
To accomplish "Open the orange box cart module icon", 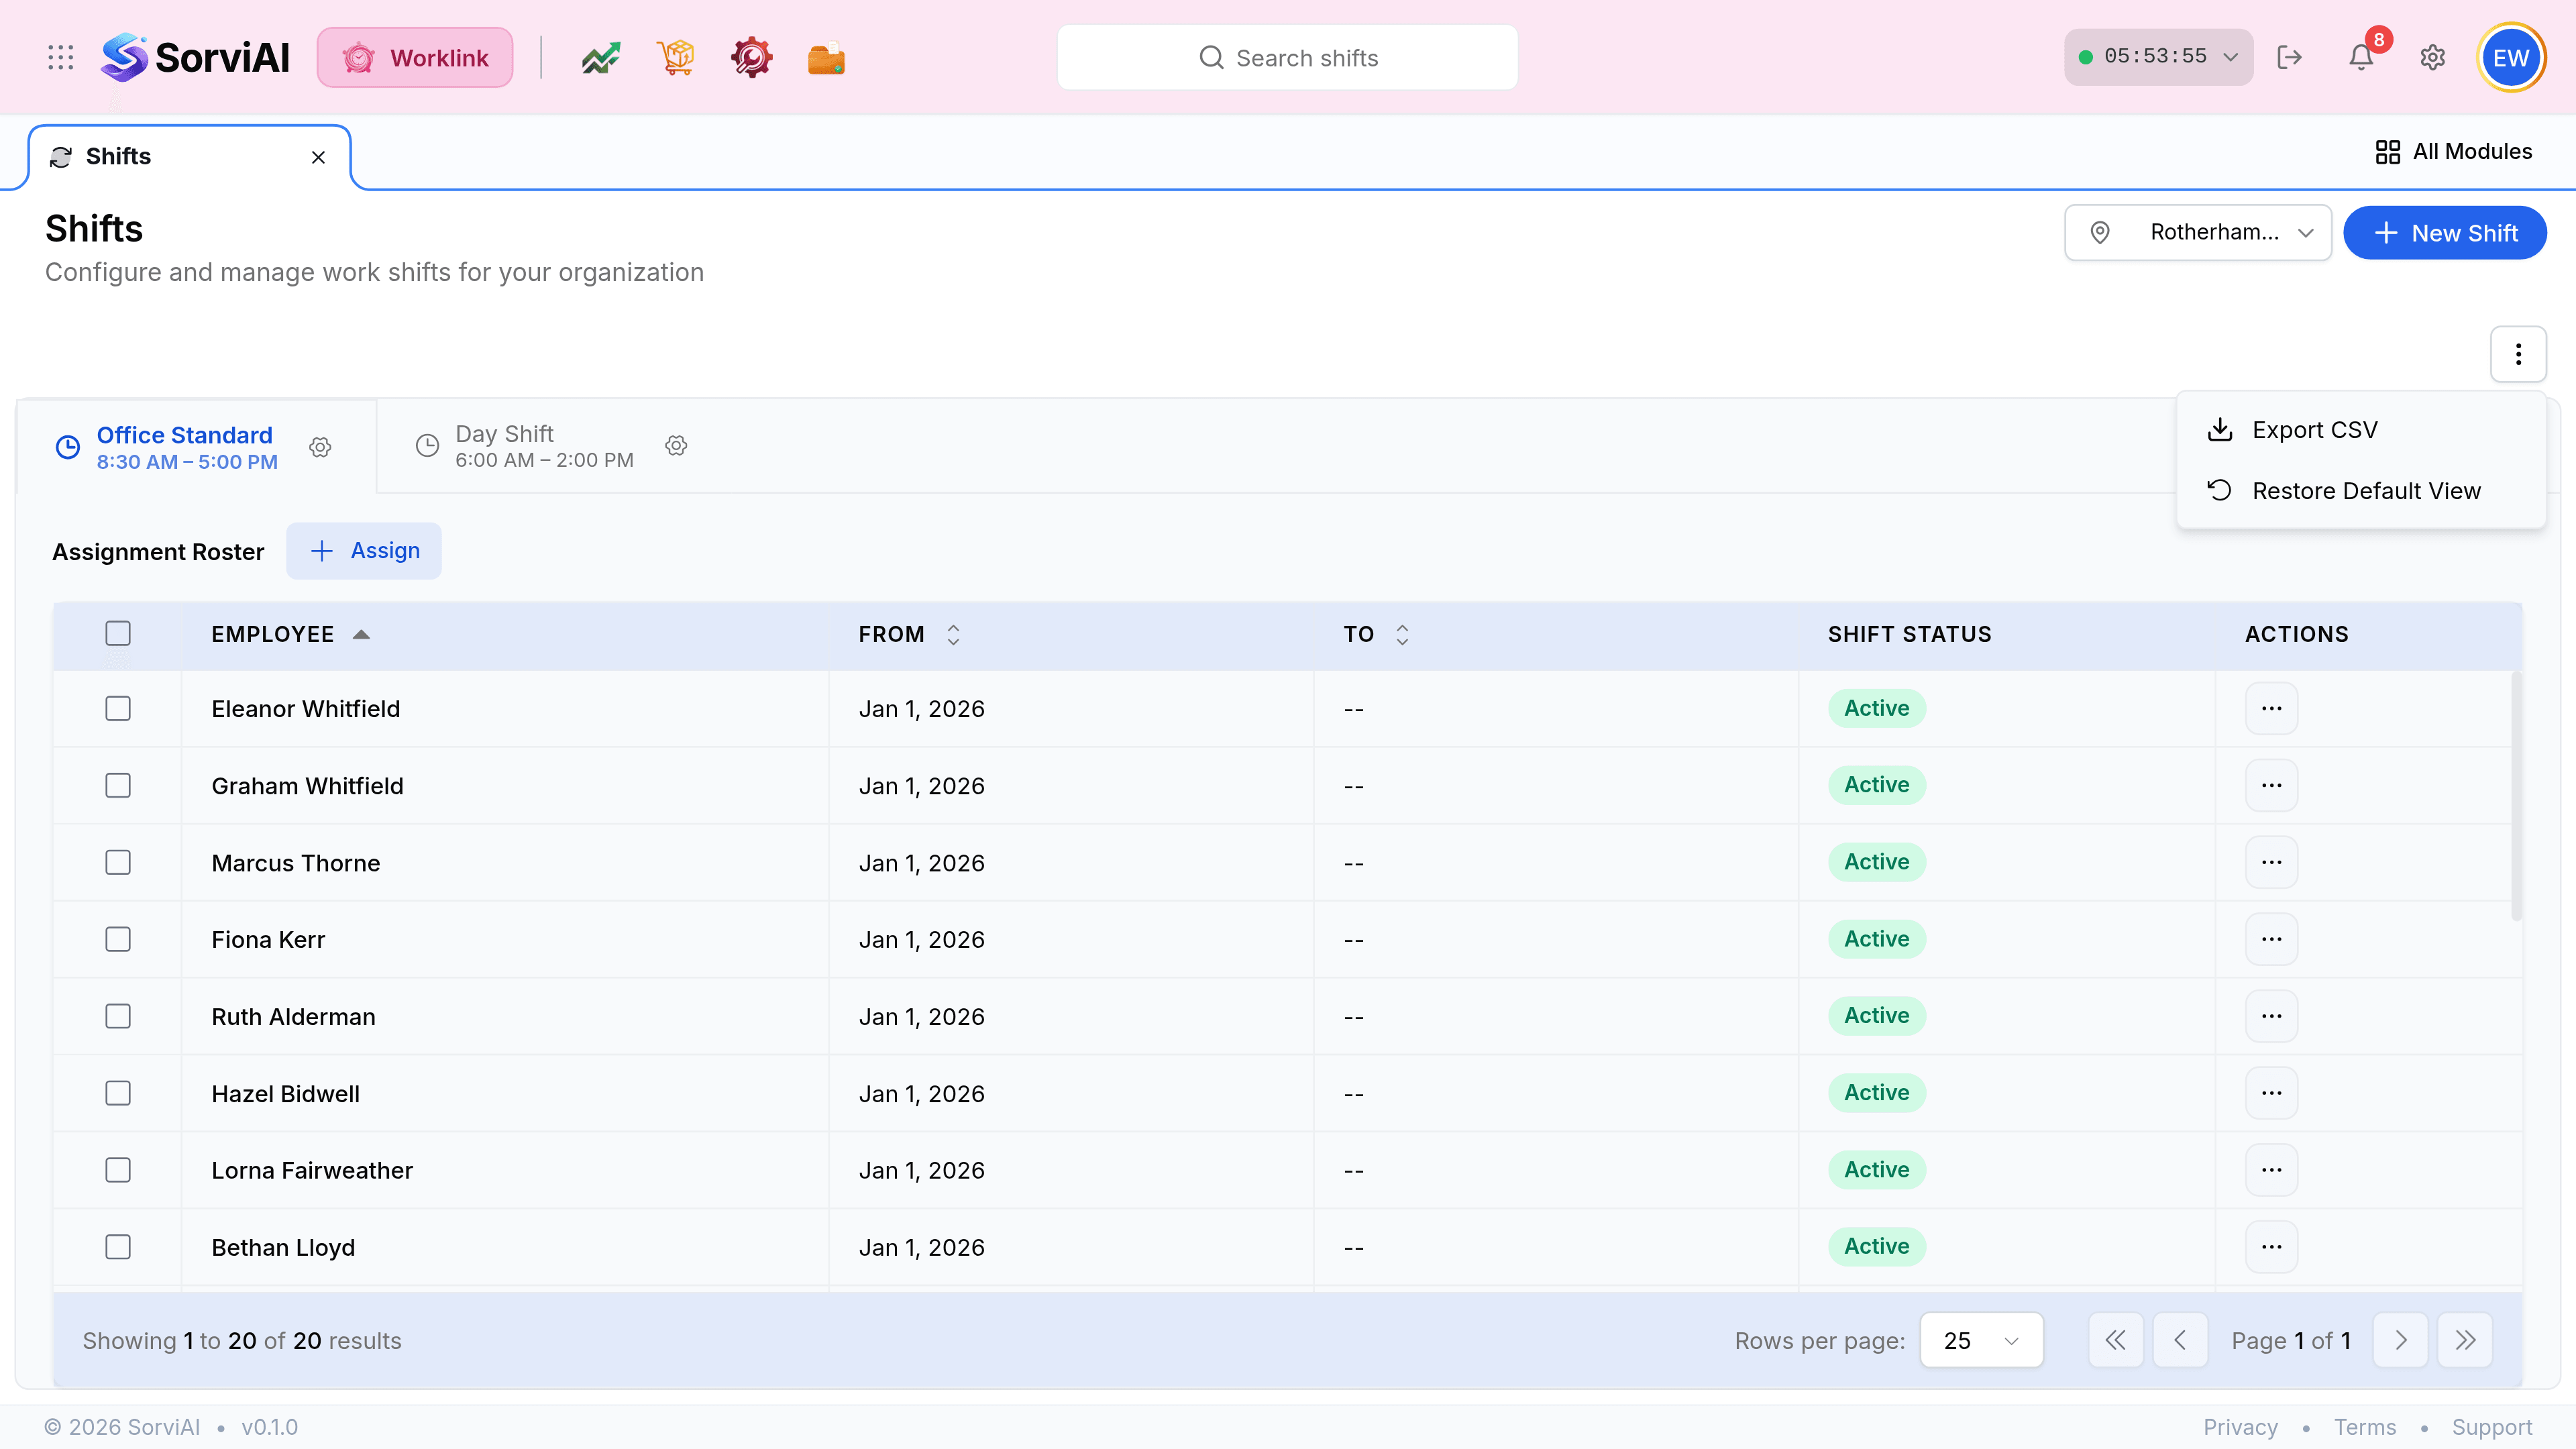I will 676,58.
